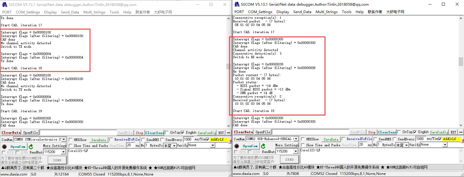Click the dash collapse button beside EXT in right window
The height and width of the screenshot is (177, 464).
click(460, 132)
